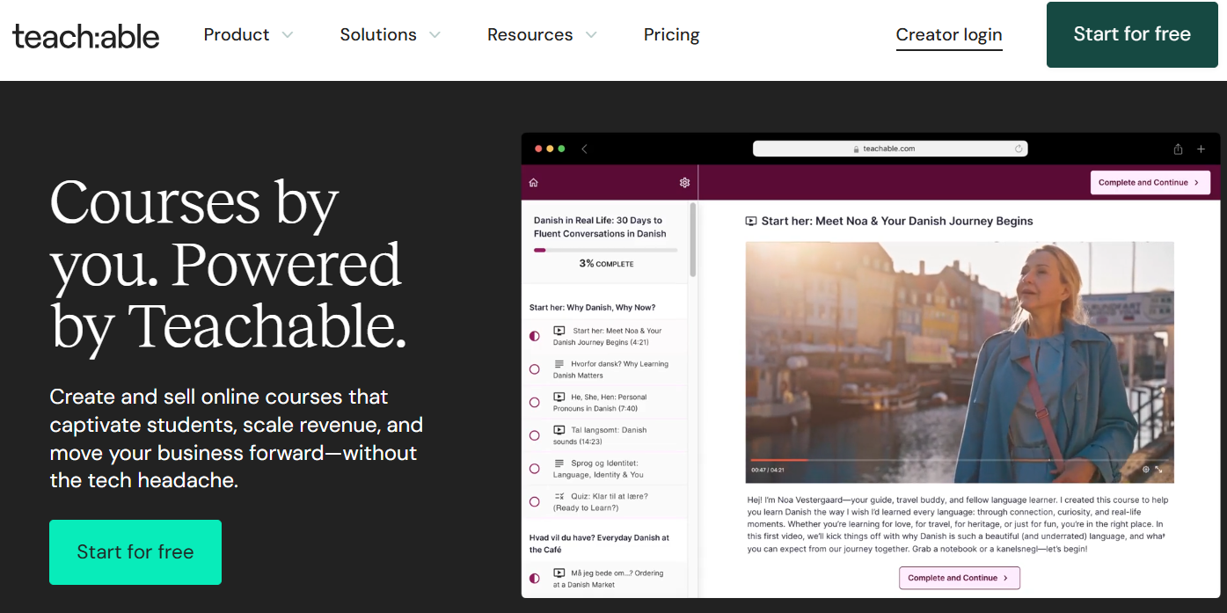Click the plus new-tab icon
This screenshot has height=613, width=1227.
1201,149
